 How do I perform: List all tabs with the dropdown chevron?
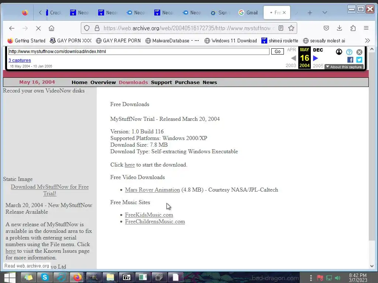point(325,13)
